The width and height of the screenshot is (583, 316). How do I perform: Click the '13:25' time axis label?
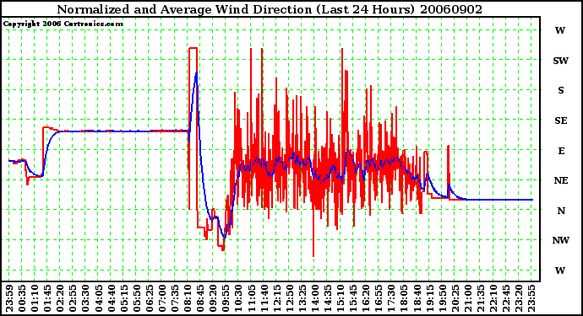302,298
